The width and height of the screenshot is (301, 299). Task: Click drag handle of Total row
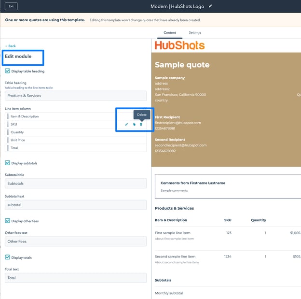[8, 148]
